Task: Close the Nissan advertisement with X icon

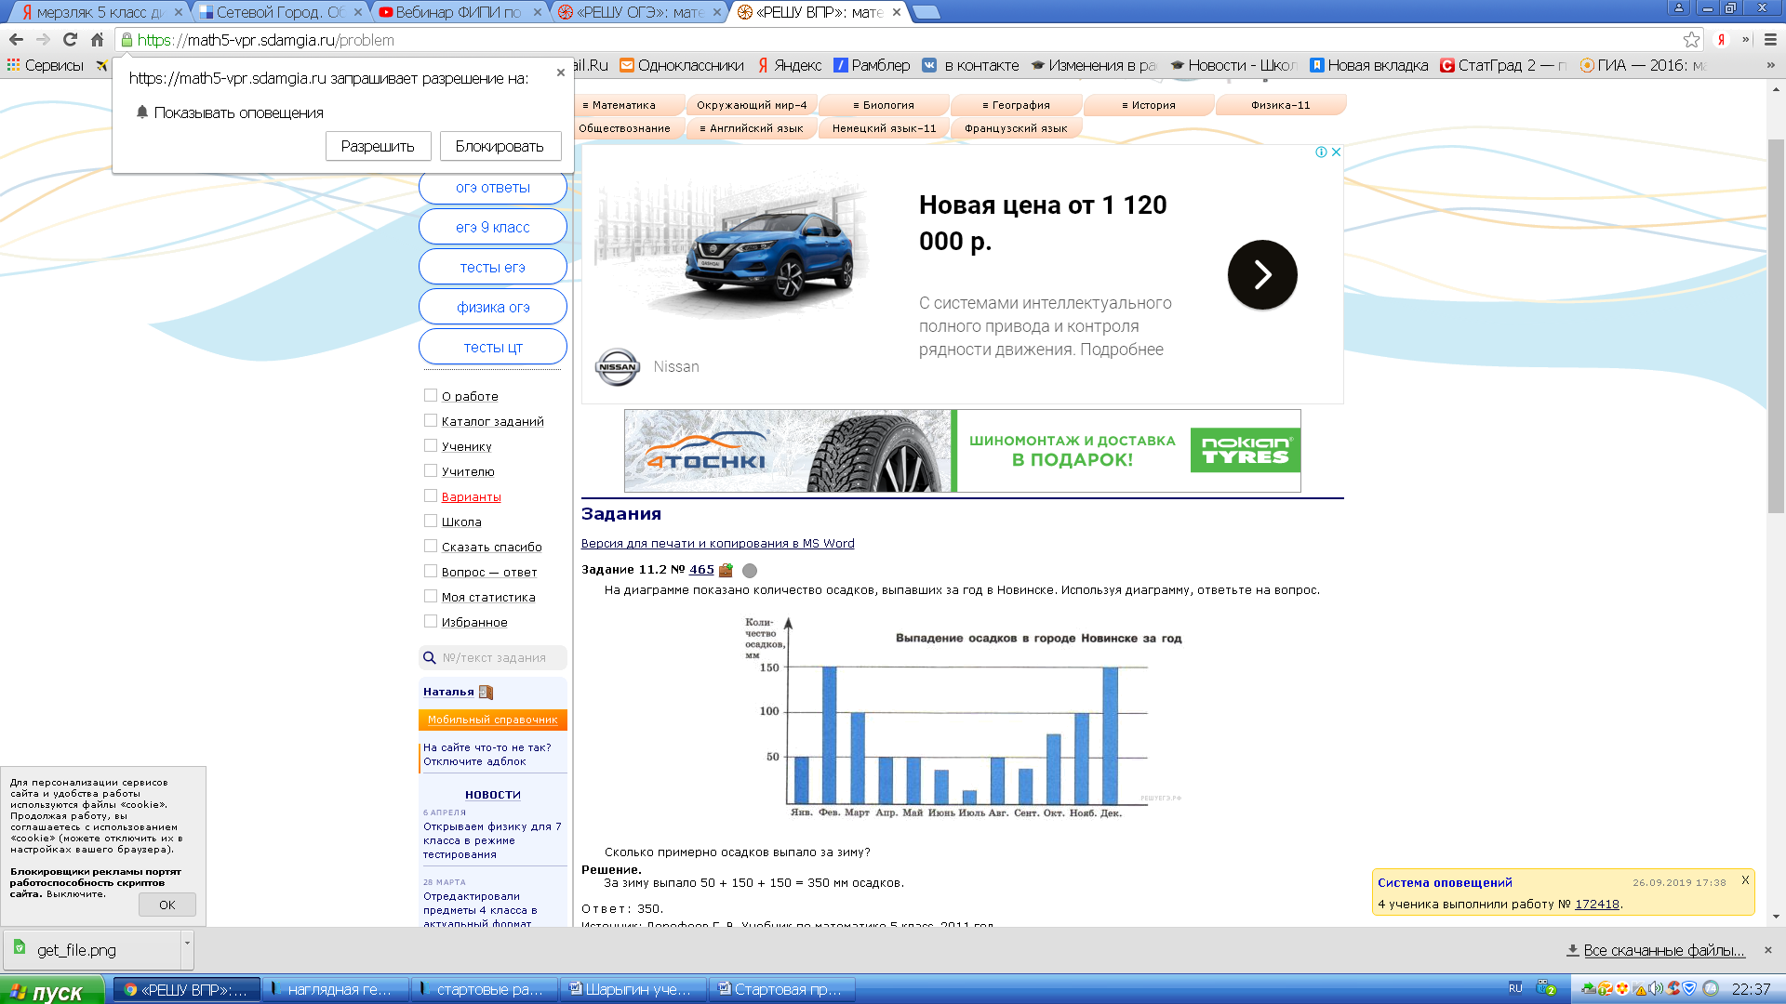Action: (x=1337, y=152)
